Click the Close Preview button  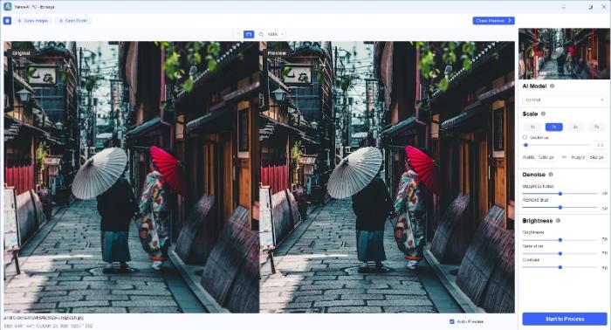point(493,21)
